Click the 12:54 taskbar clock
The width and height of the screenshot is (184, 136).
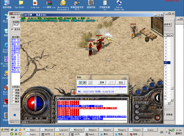click(x=178, y=130)
